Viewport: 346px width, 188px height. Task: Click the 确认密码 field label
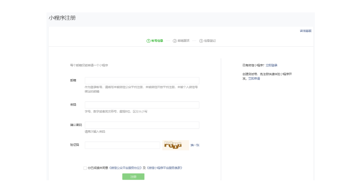click(76, 125)
